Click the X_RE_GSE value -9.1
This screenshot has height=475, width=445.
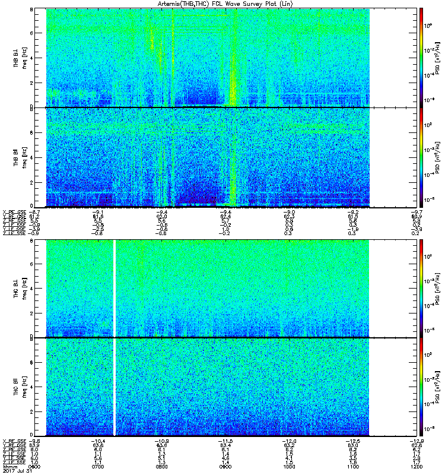pos(98,213)
